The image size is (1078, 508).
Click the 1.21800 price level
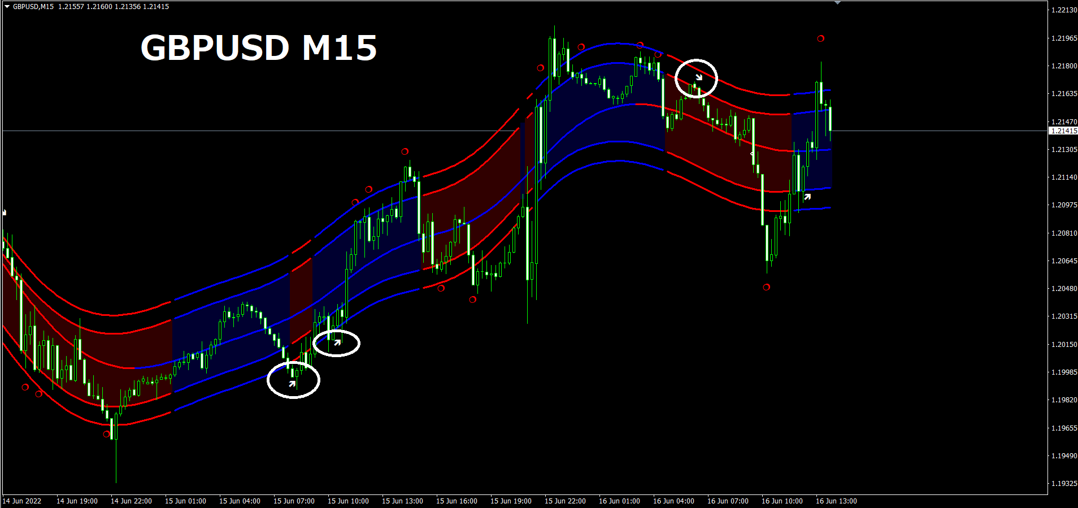[x=1064, y=66]
